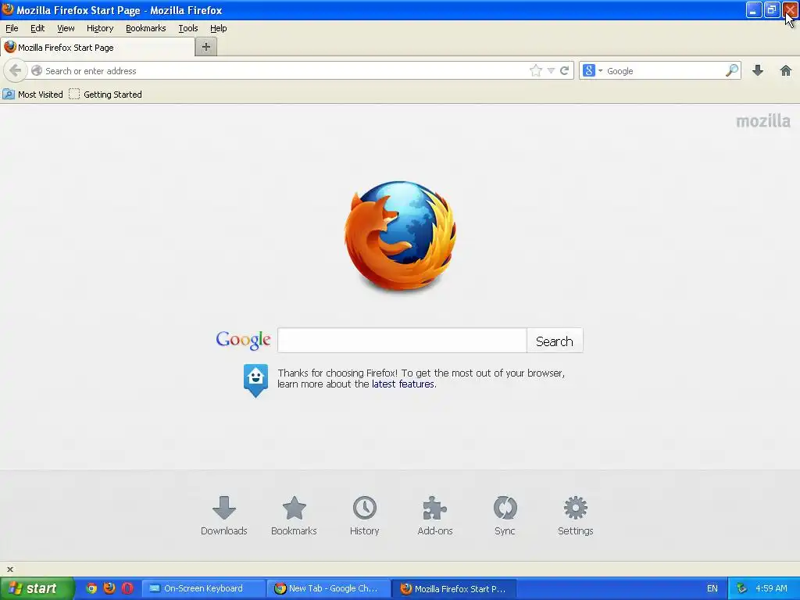Open History clock in the bottom launcher

[x=364, y=516]
